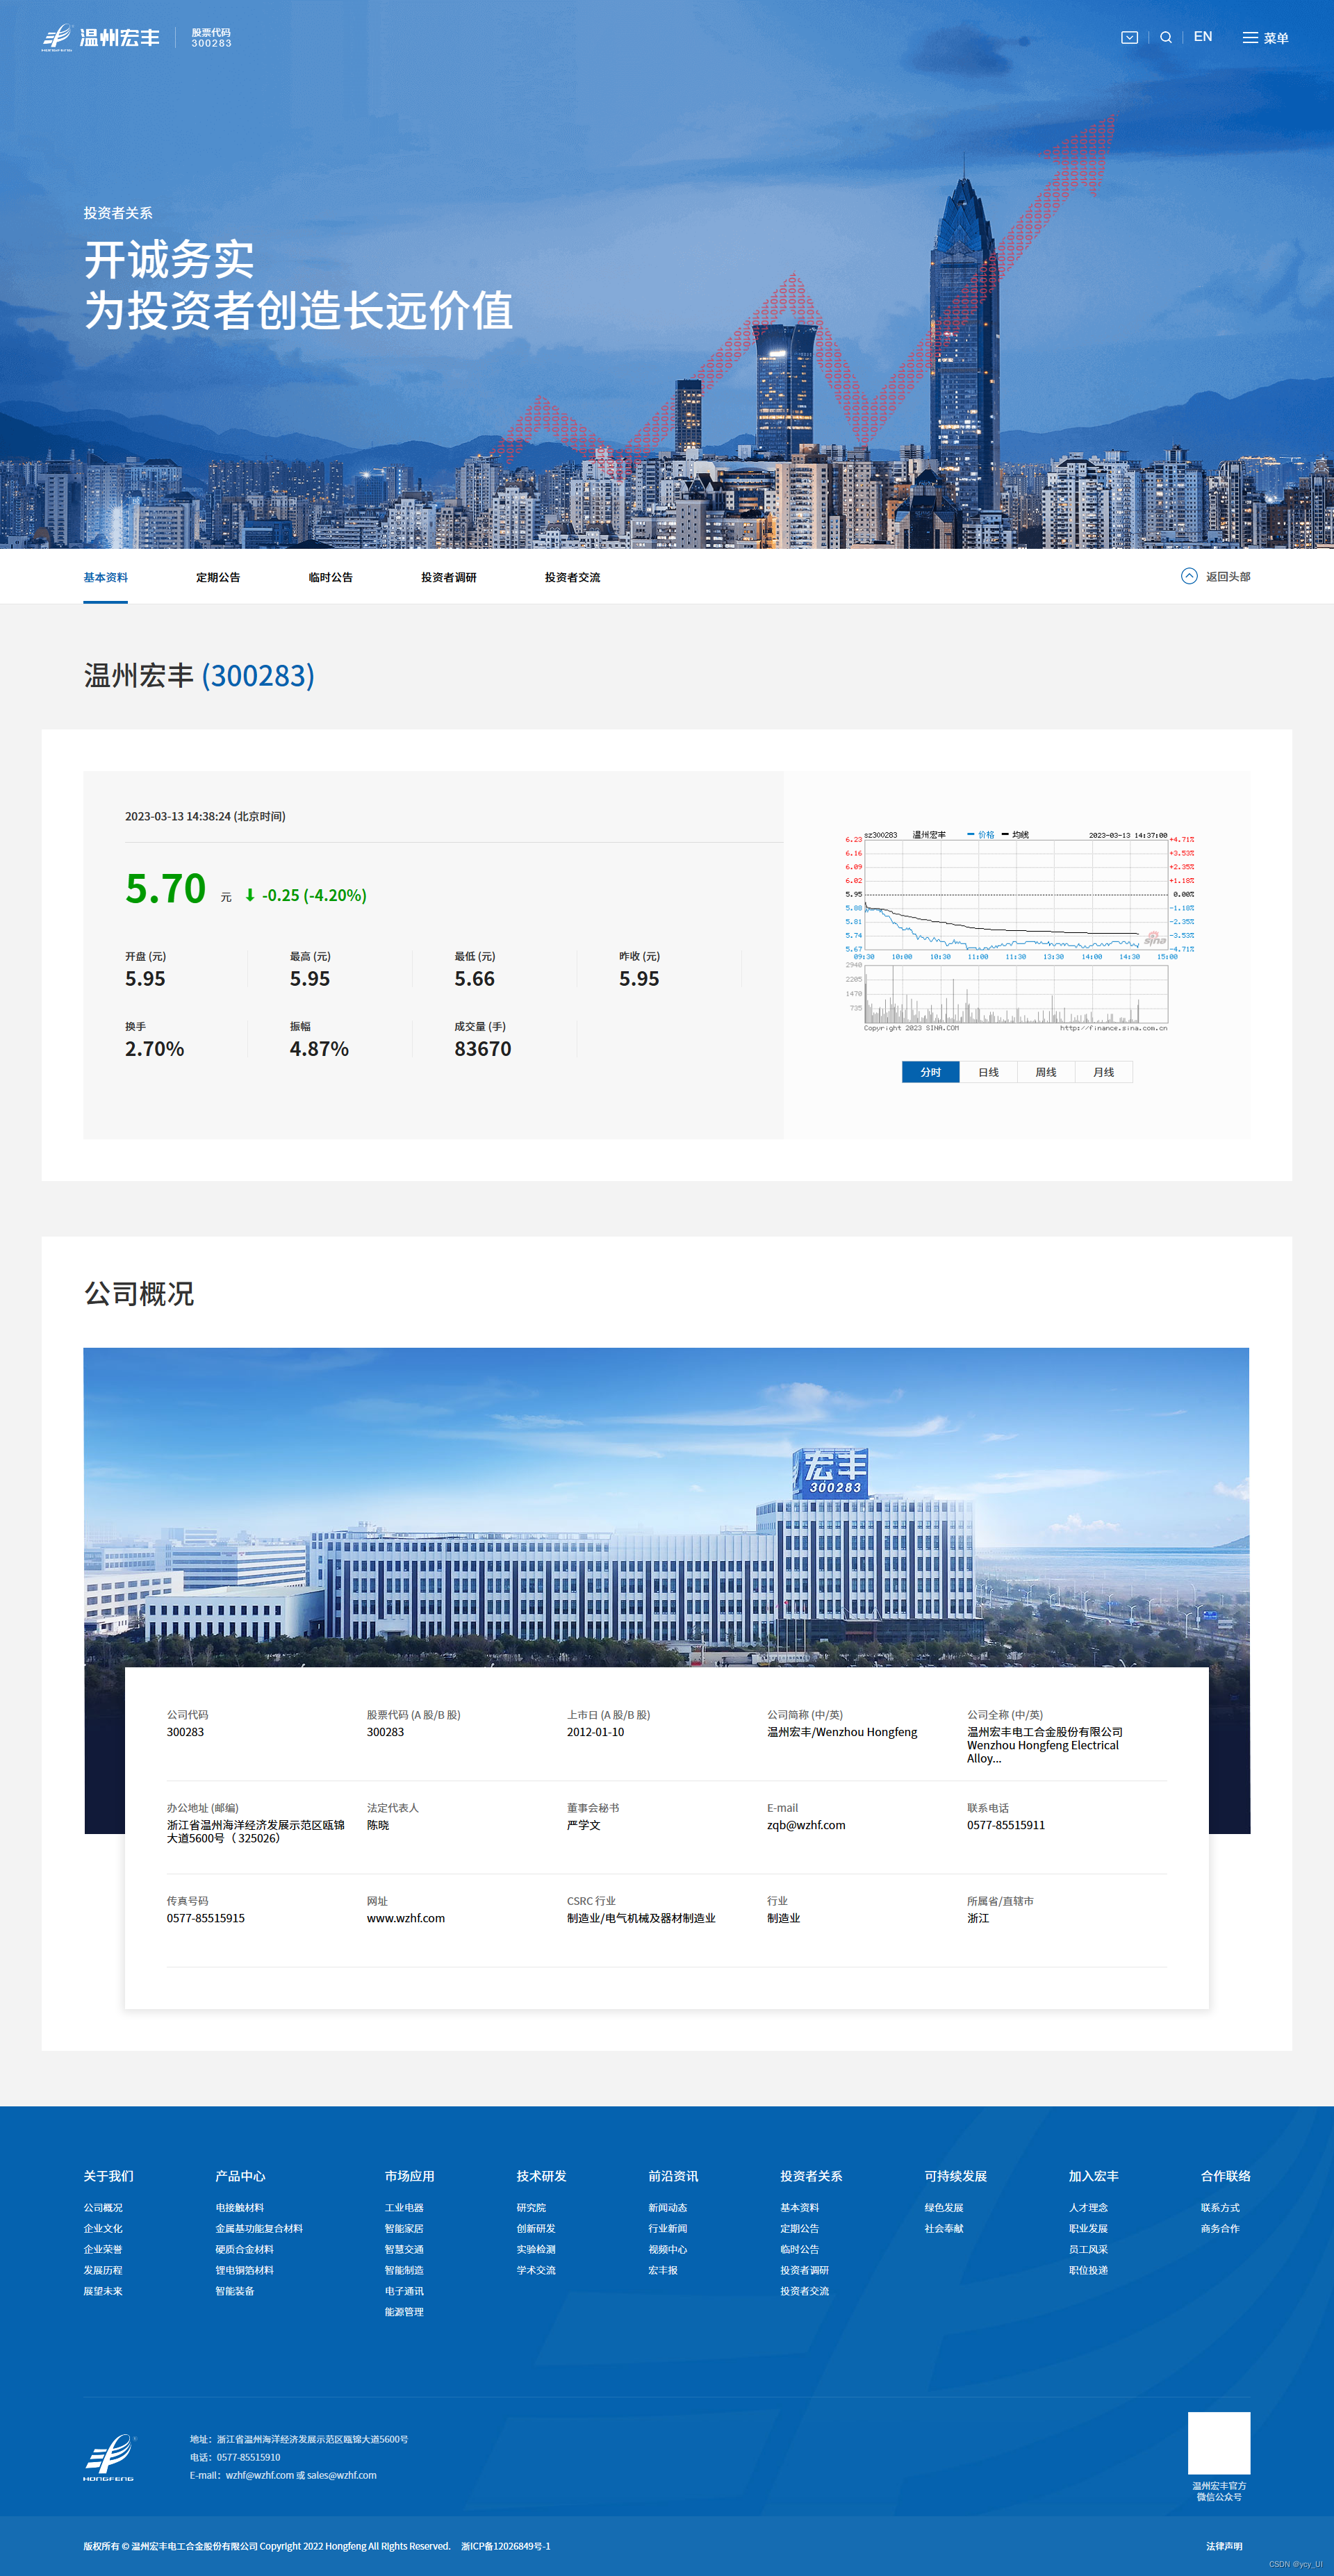Click the green down-arrow price change icon
The width and height of the screenshot is (1334, 2576).
click(x=250, y=895)
